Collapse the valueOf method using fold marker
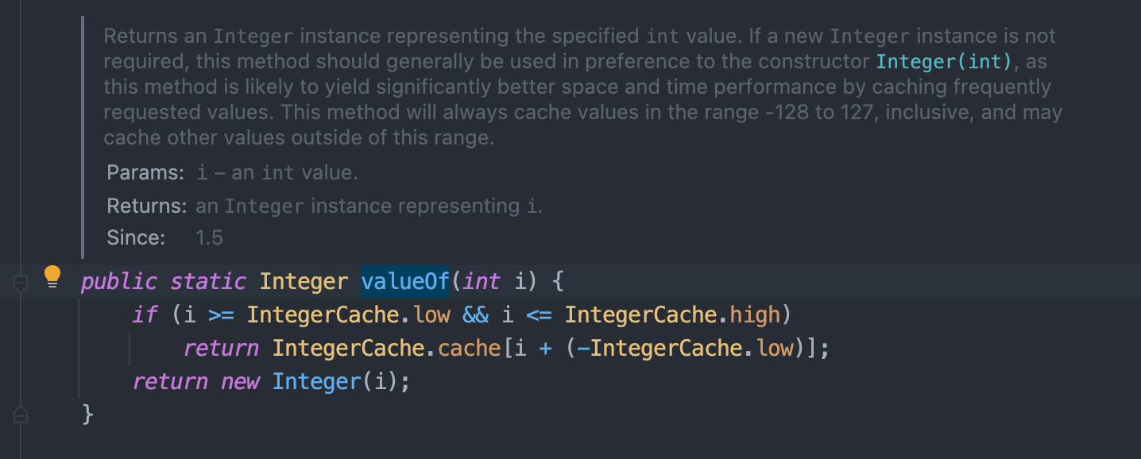Image resolution: width=1141 pixels, height=459 pixels. pyautogui.click(x=21, y=282)
